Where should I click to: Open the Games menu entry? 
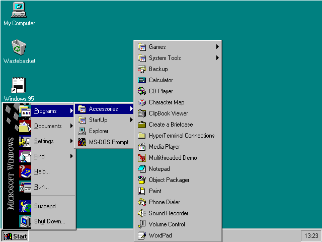pos(178,47)
